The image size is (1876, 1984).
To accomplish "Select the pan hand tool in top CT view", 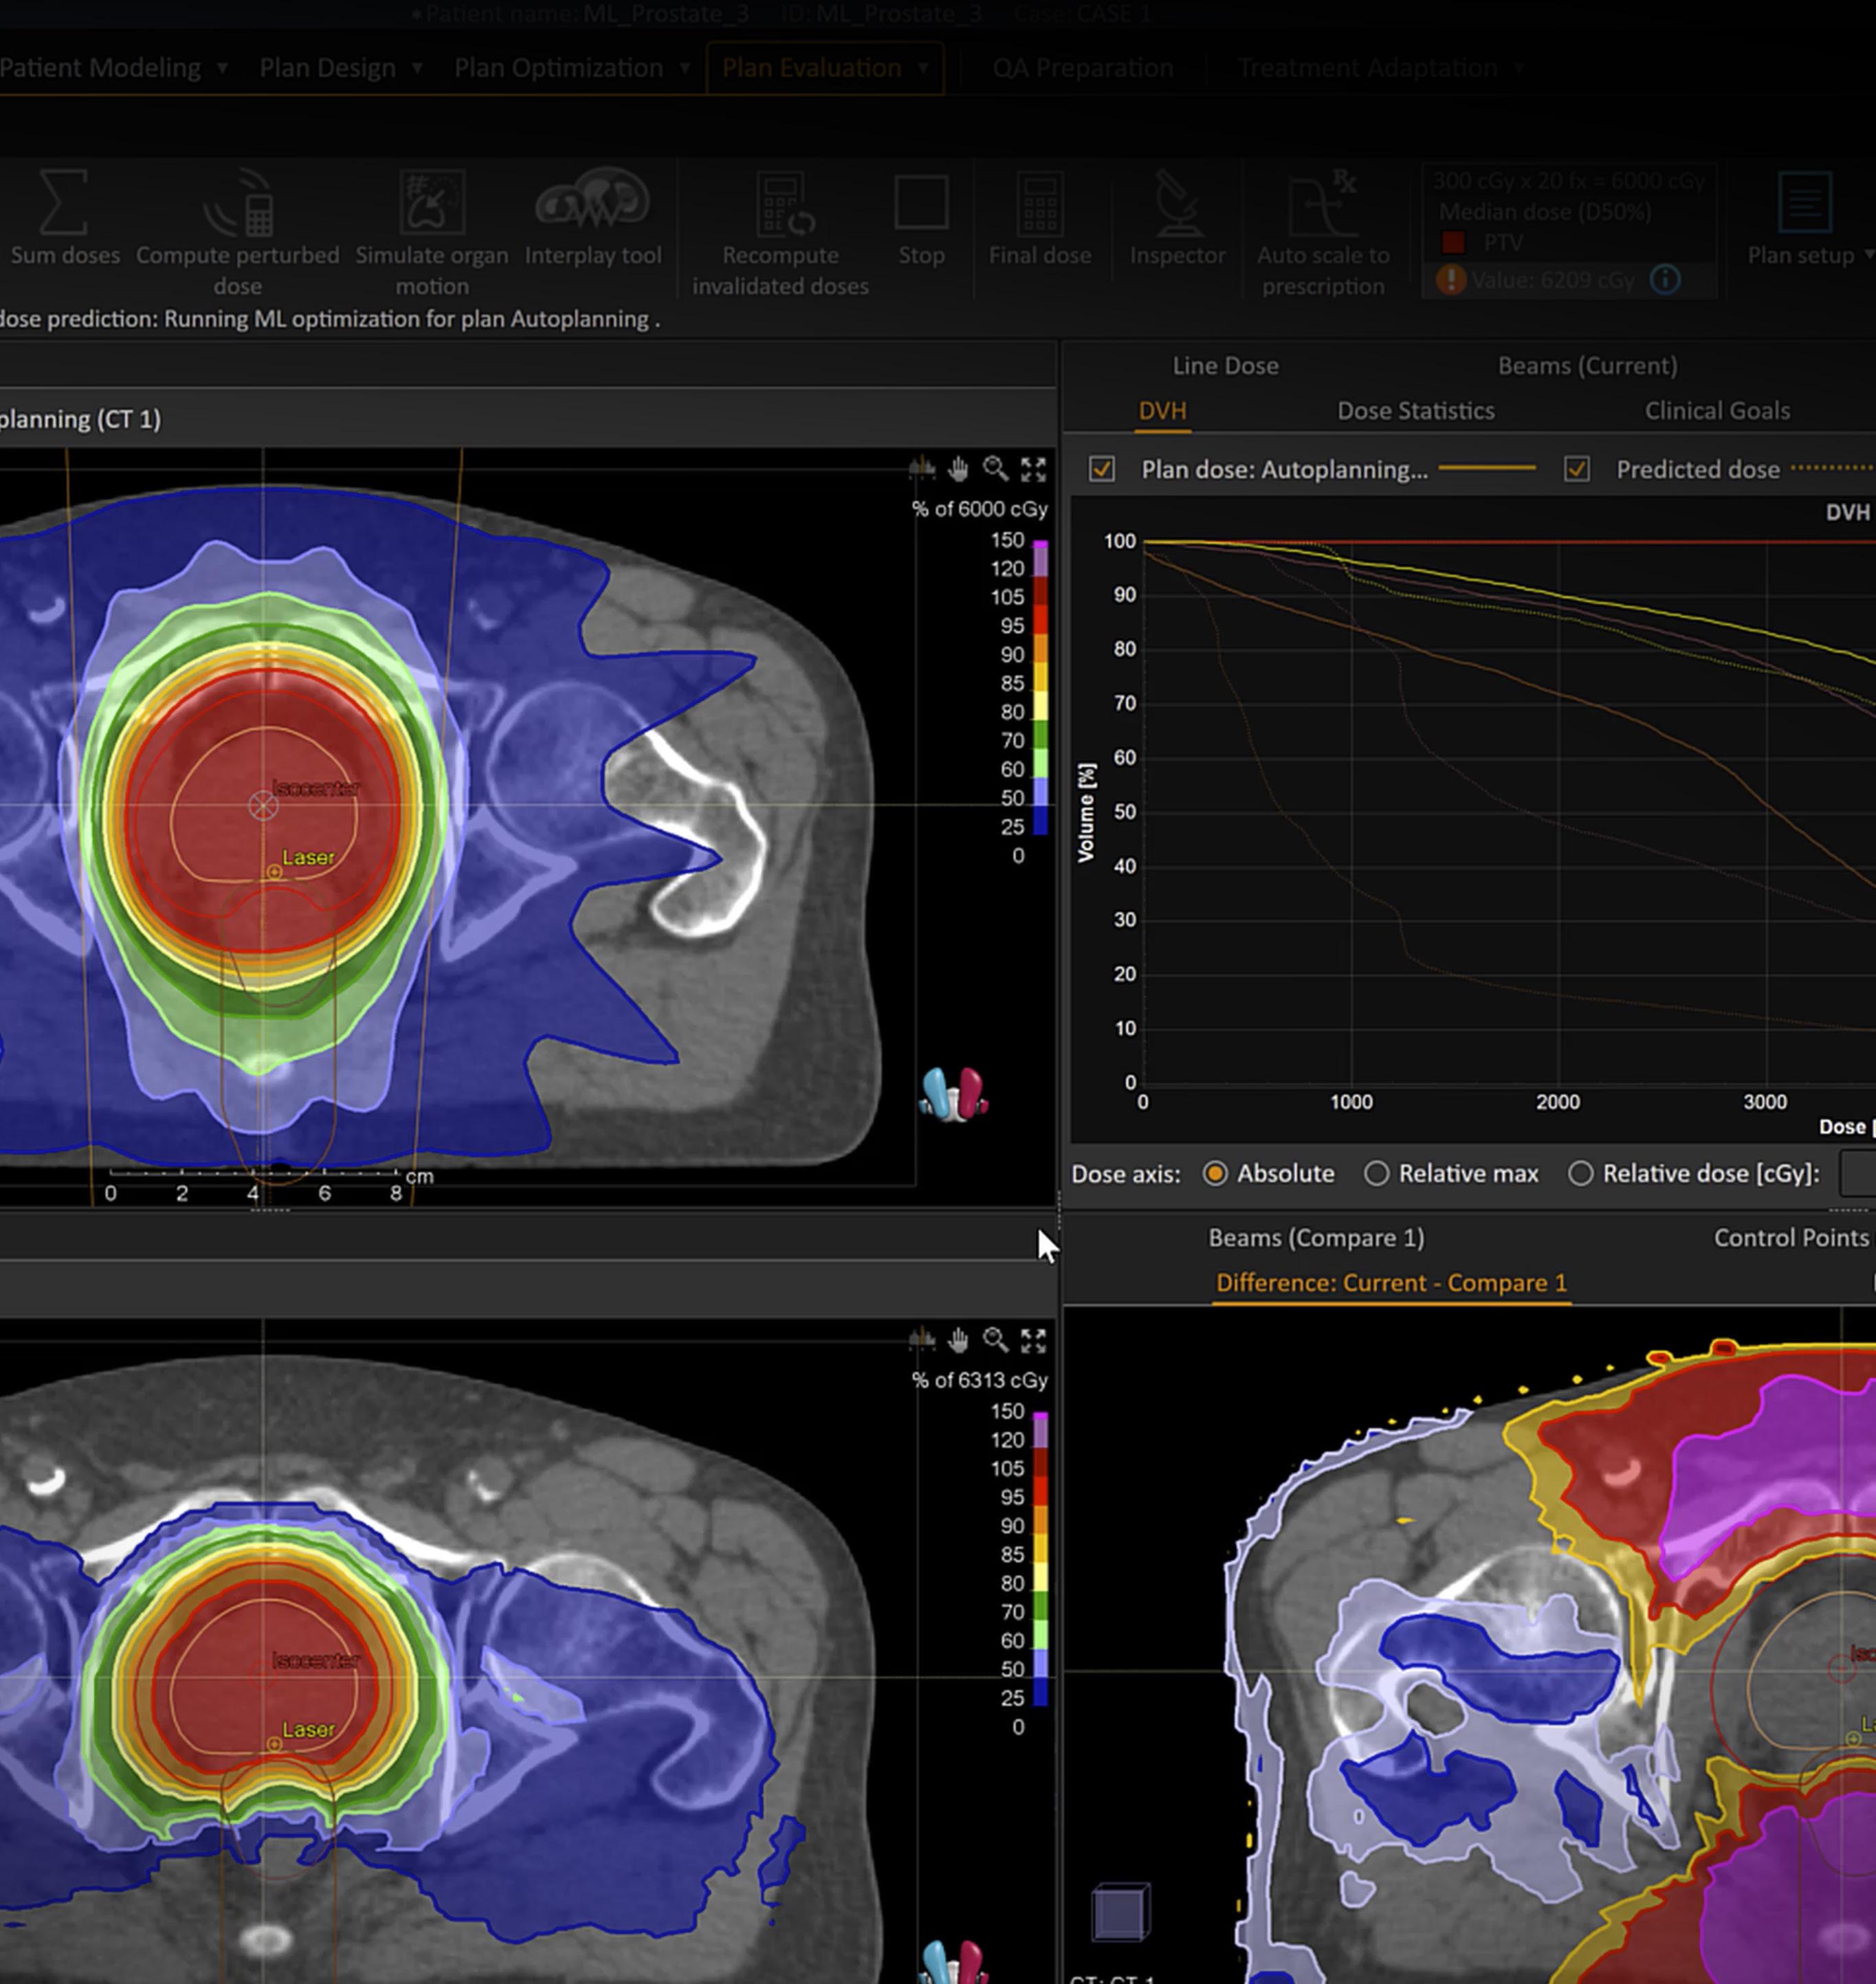I will [x=958, y=469].
